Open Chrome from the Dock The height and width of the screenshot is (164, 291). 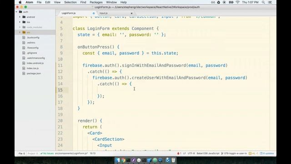123,160
